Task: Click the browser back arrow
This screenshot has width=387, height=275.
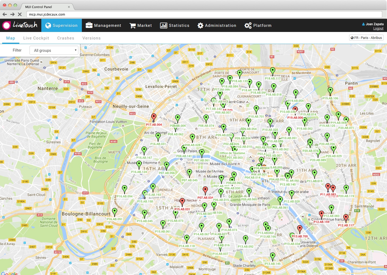Action: click(x=5, y=14)
